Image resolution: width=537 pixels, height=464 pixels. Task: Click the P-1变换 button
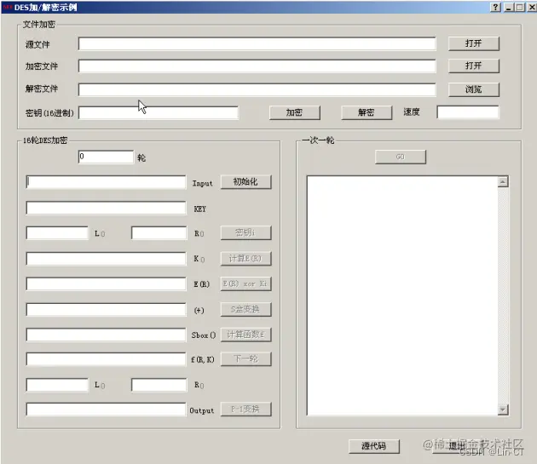pyautogui.click(x=245, y=410)
